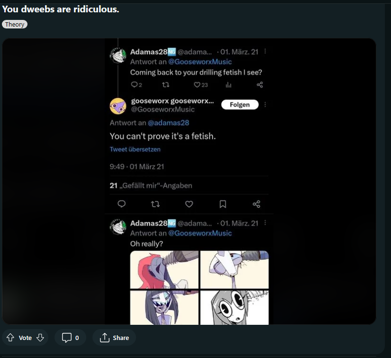The height and width of the screenshot is (358, 391).
Task: Click the main tweet's share icon
Action: (256, 204)
